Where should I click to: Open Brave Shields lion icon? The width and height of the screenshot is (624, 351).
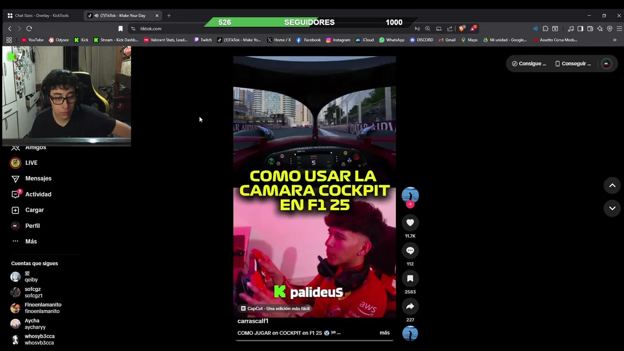point(462,28)
